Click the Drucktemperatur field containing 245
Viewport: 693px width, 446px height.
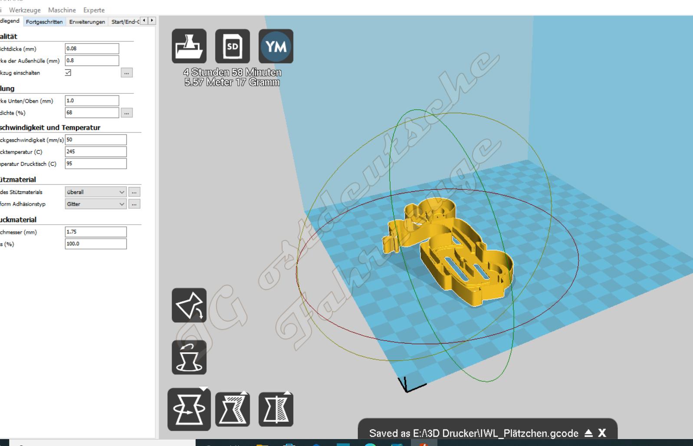click(x=95, y=152)
